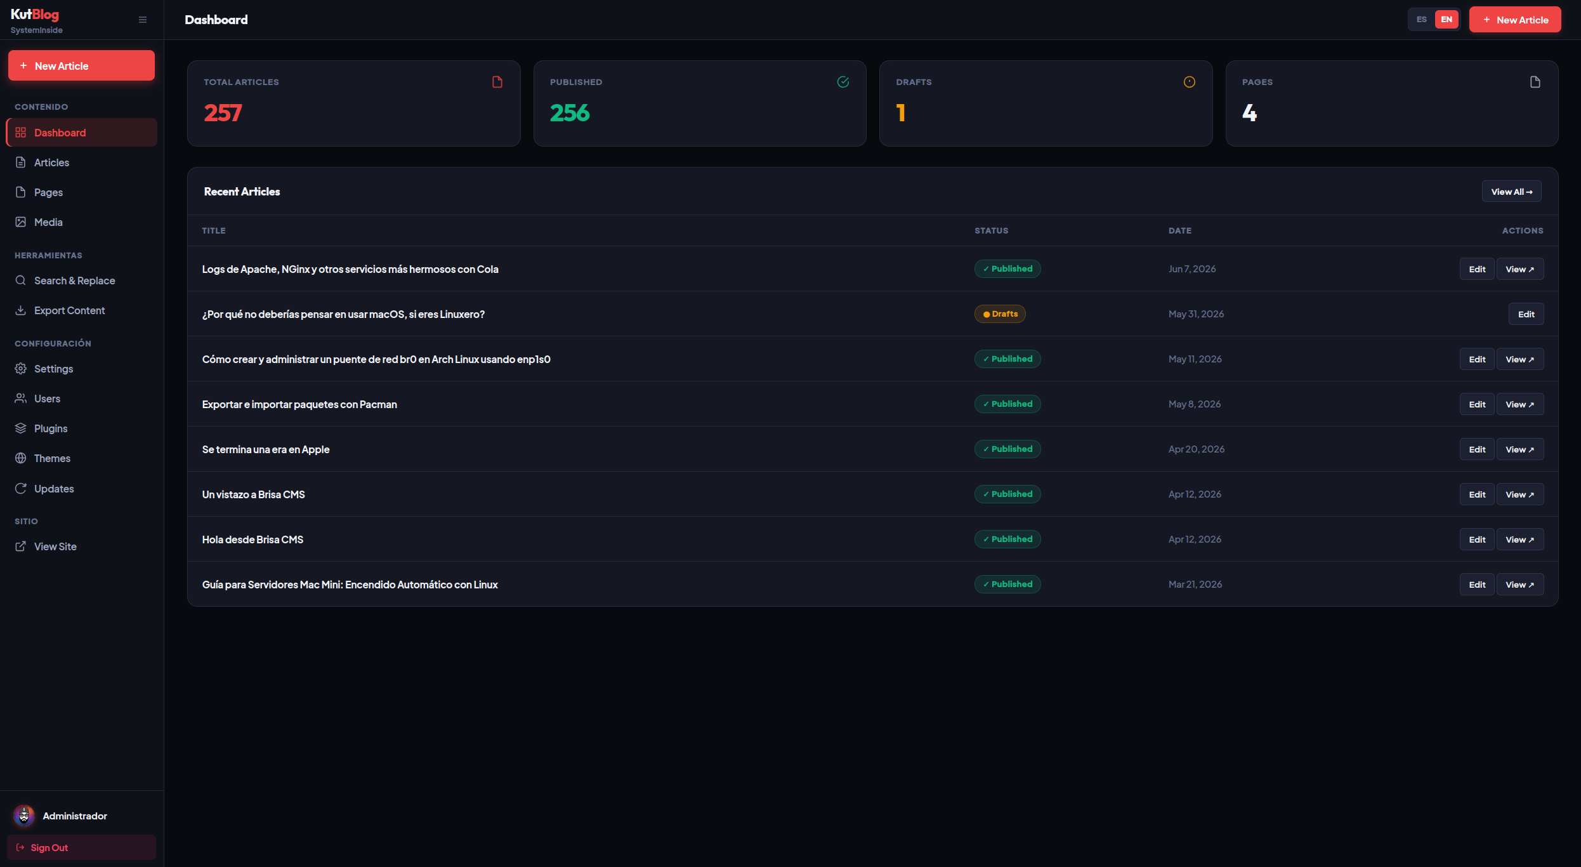Click View All recent articles button
The image size is (1581, 867).
(1512, 192)
